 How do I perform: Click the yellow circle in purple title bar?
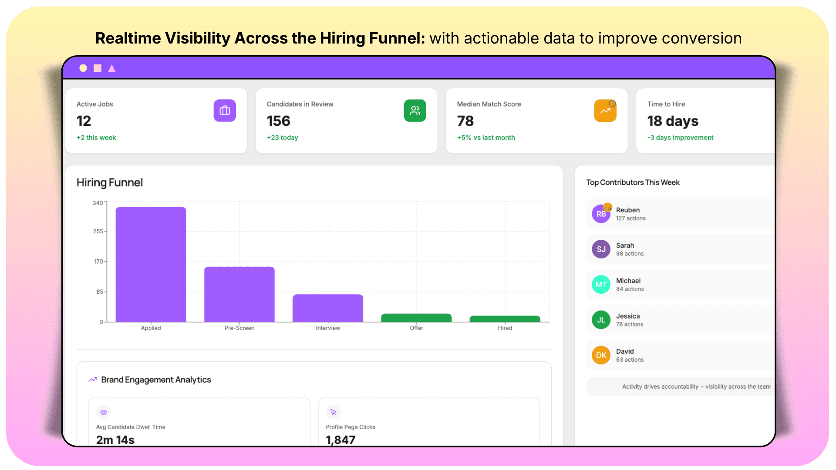pos(83,68)
